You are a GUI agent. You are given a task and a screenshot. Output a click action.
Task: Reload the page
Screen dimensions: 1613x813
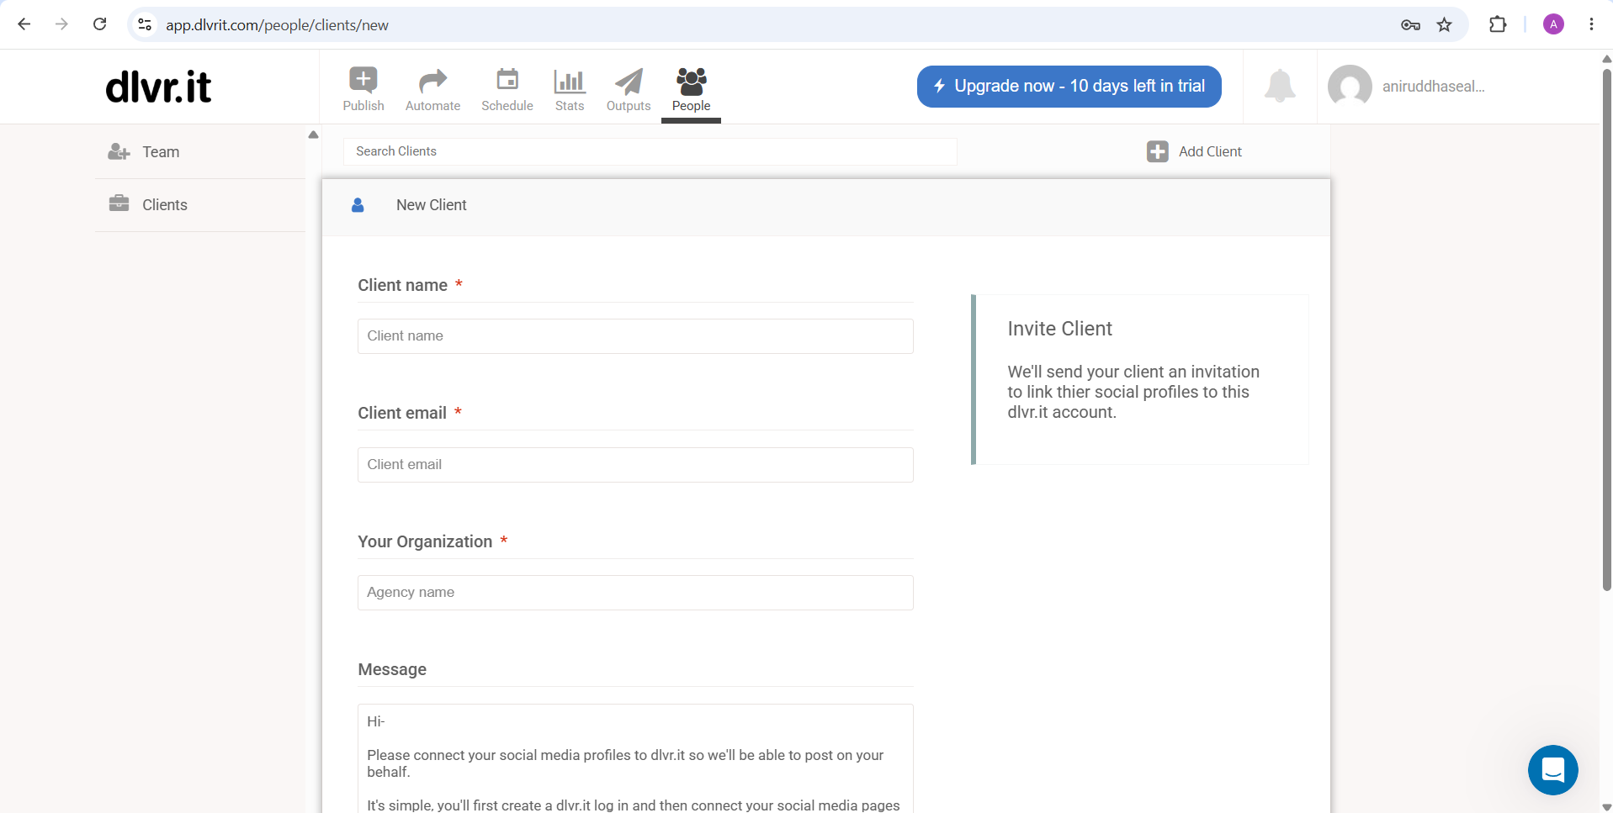click(99, 24)
